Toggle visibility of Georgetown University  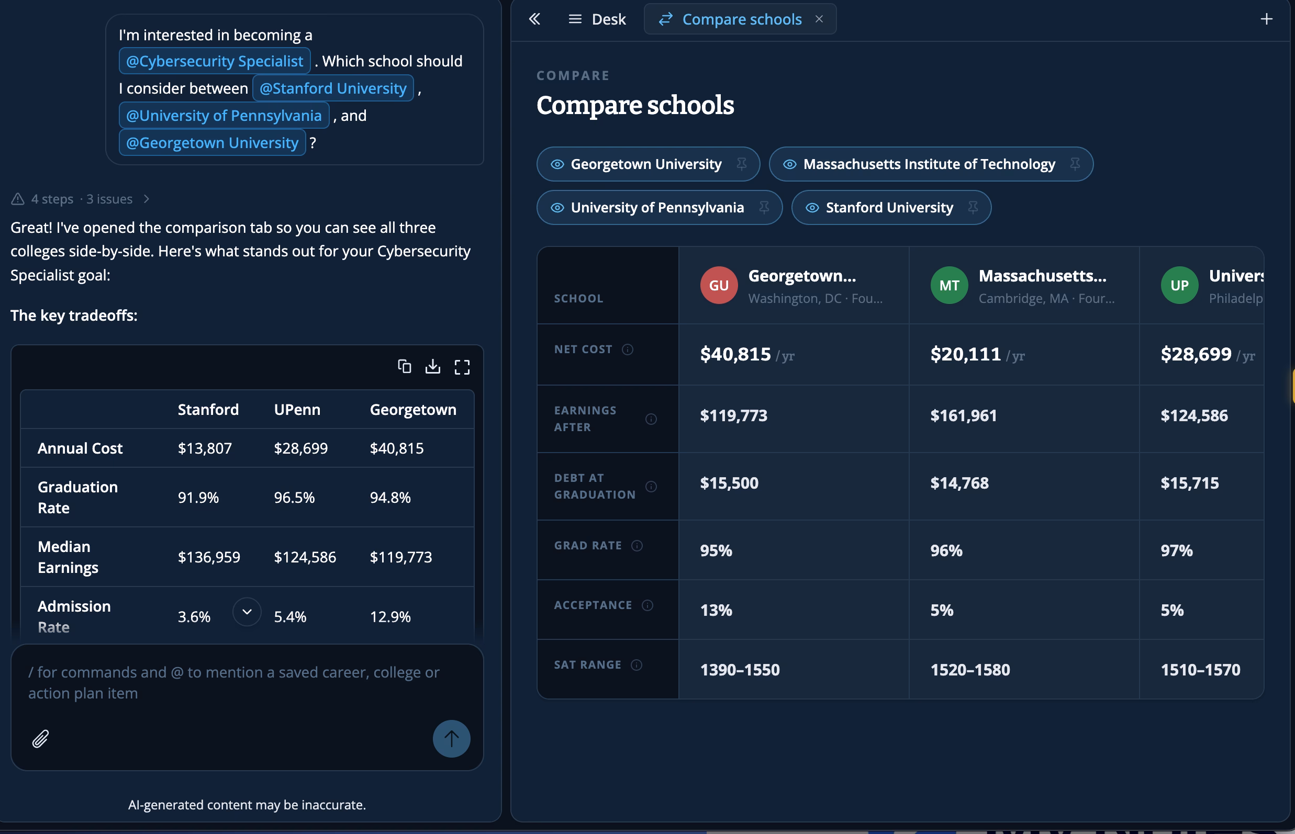(x=557, y=164)
